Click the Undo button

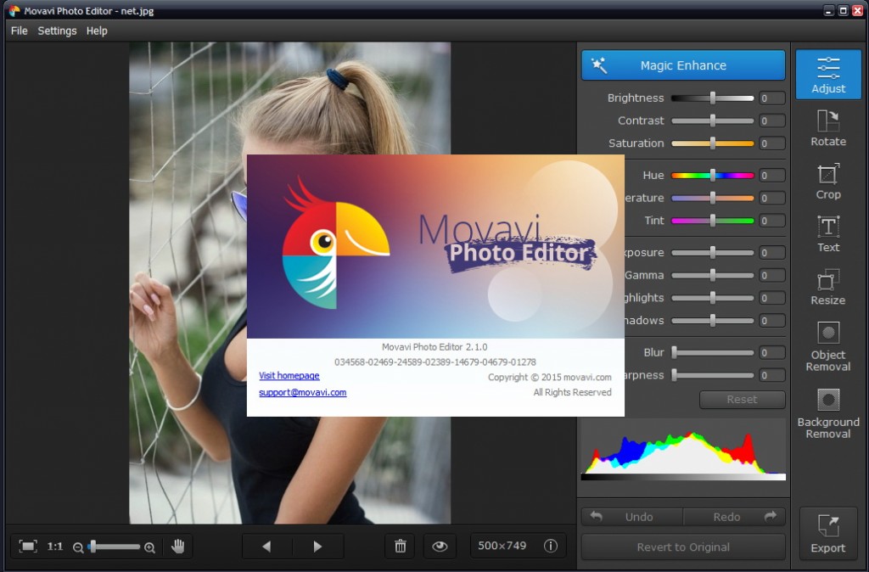pyautogui.click(x=632, y=517)
